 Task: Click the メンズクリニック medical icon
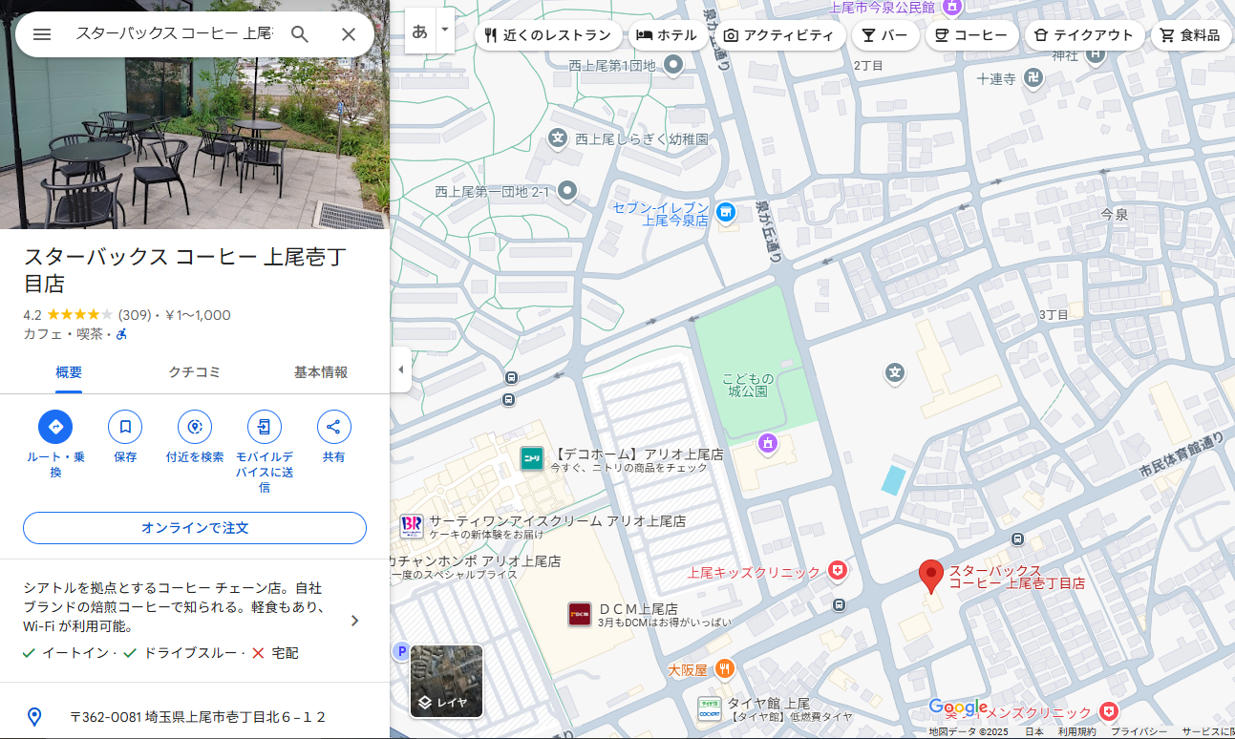click(x=1108, y=711)
